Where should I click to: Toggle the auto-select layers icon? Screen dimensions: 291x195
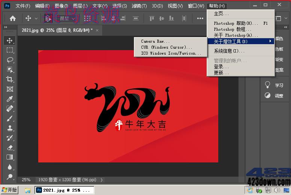48,18
